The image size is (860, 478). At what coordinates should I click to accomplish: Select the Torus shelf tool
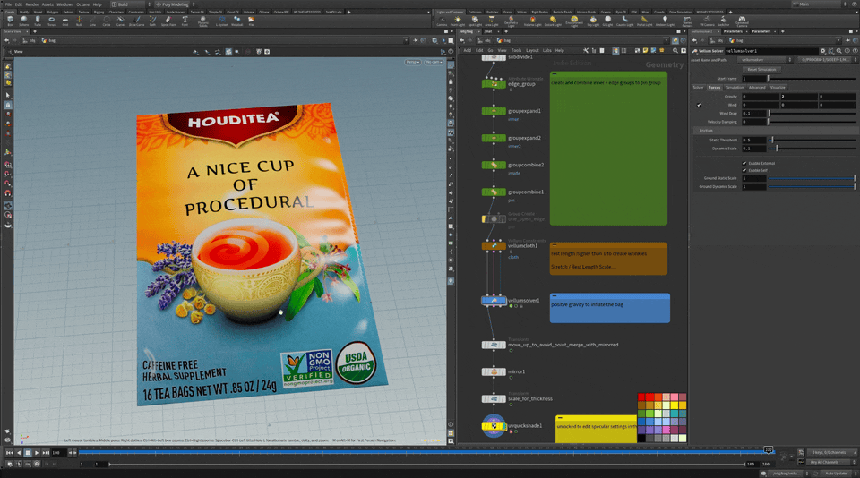(x=51, y=21)
